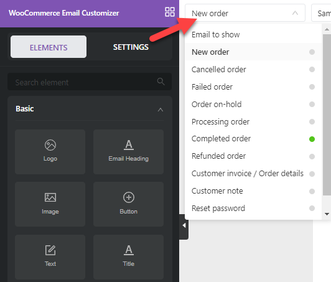Add the Logo element
This screenshot has height=282, width=331.
click(x=50, y=152)
